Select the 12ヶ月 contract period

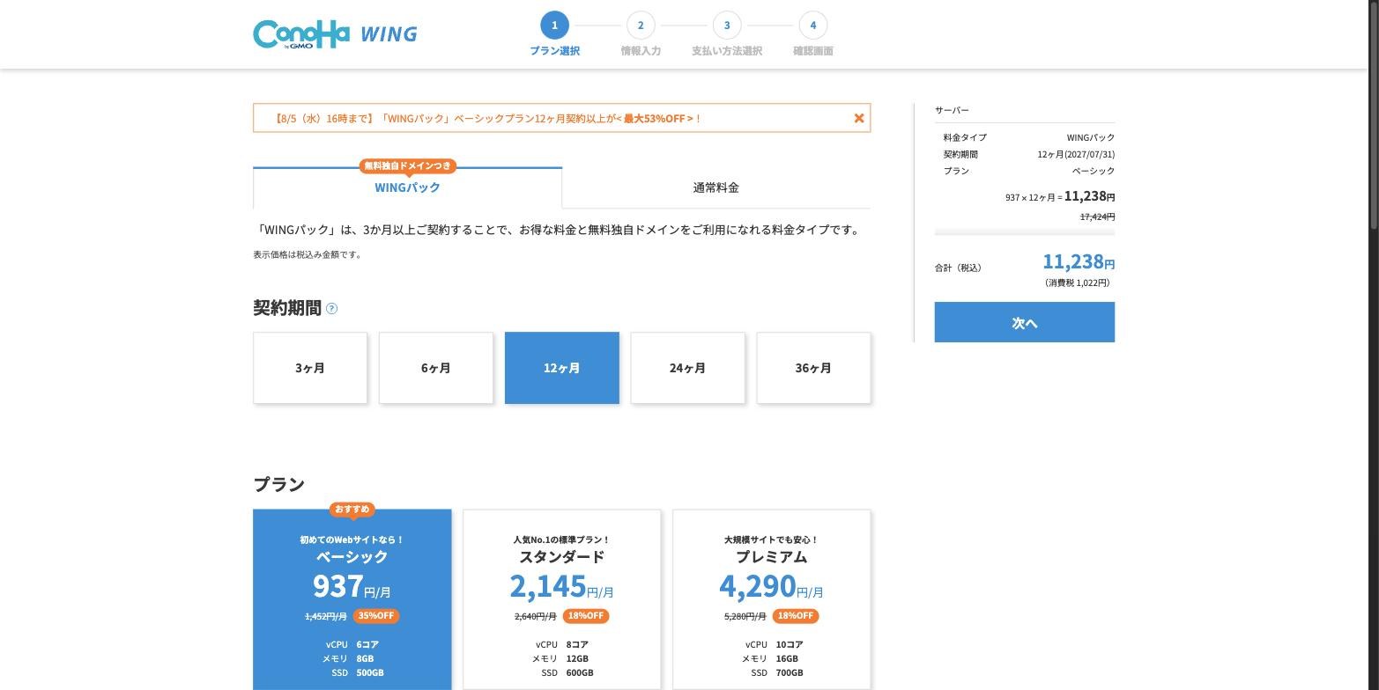(x=562, y=368)
